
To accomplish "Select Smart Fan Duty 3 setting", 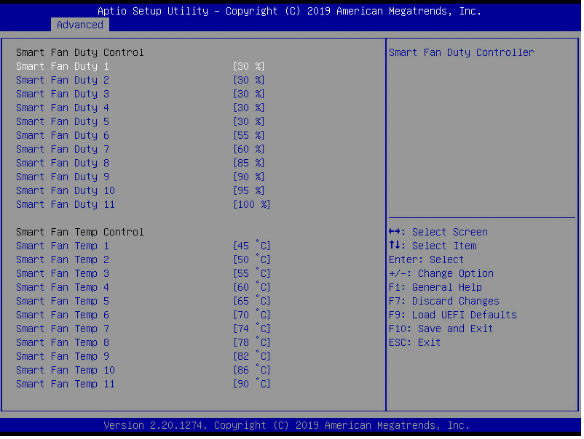I will [63, 94].
